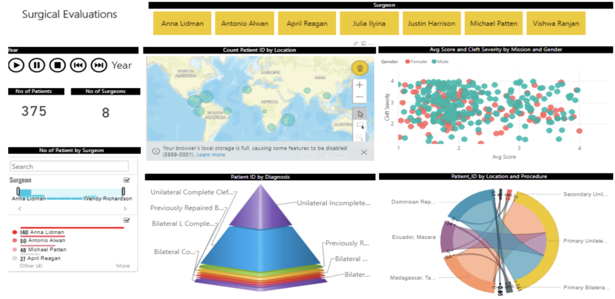Open focus mode for map visual
The height and width of the screenshot is (299, 615).
[363, 44]
